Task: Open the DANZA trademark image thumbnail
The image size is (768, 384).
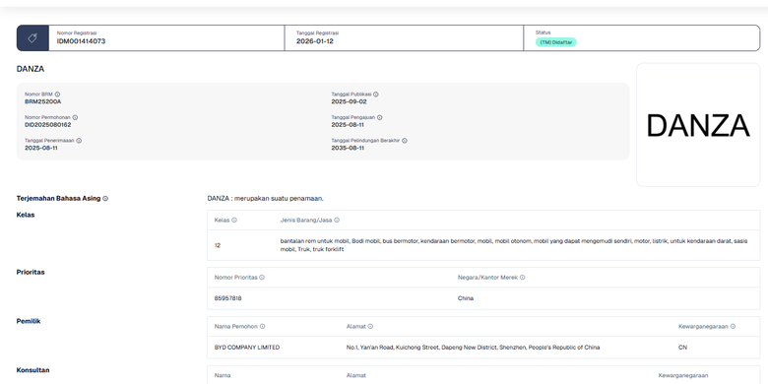Action: [698, 125]
